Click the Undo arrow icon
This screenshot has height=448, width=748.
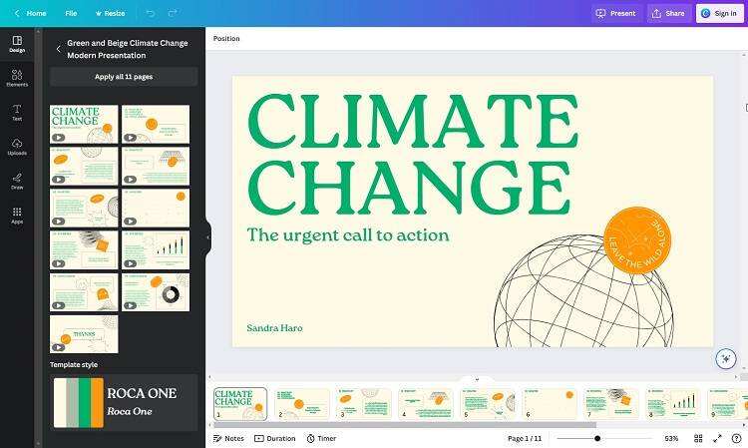coord(151,13)
